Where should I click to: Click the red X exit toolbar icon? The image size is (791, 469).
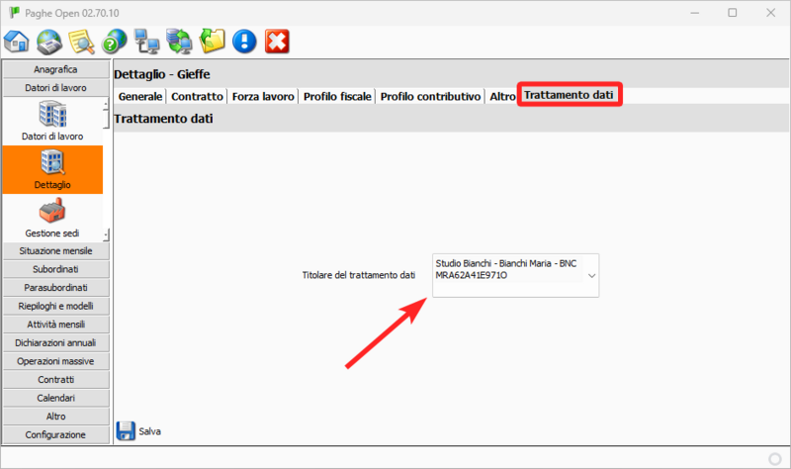click(x=278, y=41)
